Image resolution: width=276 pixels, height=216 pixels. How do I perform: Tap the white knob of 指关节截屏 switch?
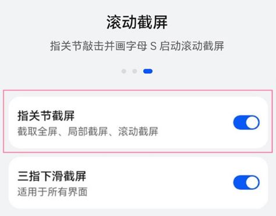(253, 122)
